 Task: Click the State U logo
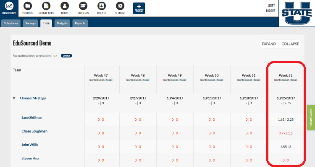[x=297, y=13]
